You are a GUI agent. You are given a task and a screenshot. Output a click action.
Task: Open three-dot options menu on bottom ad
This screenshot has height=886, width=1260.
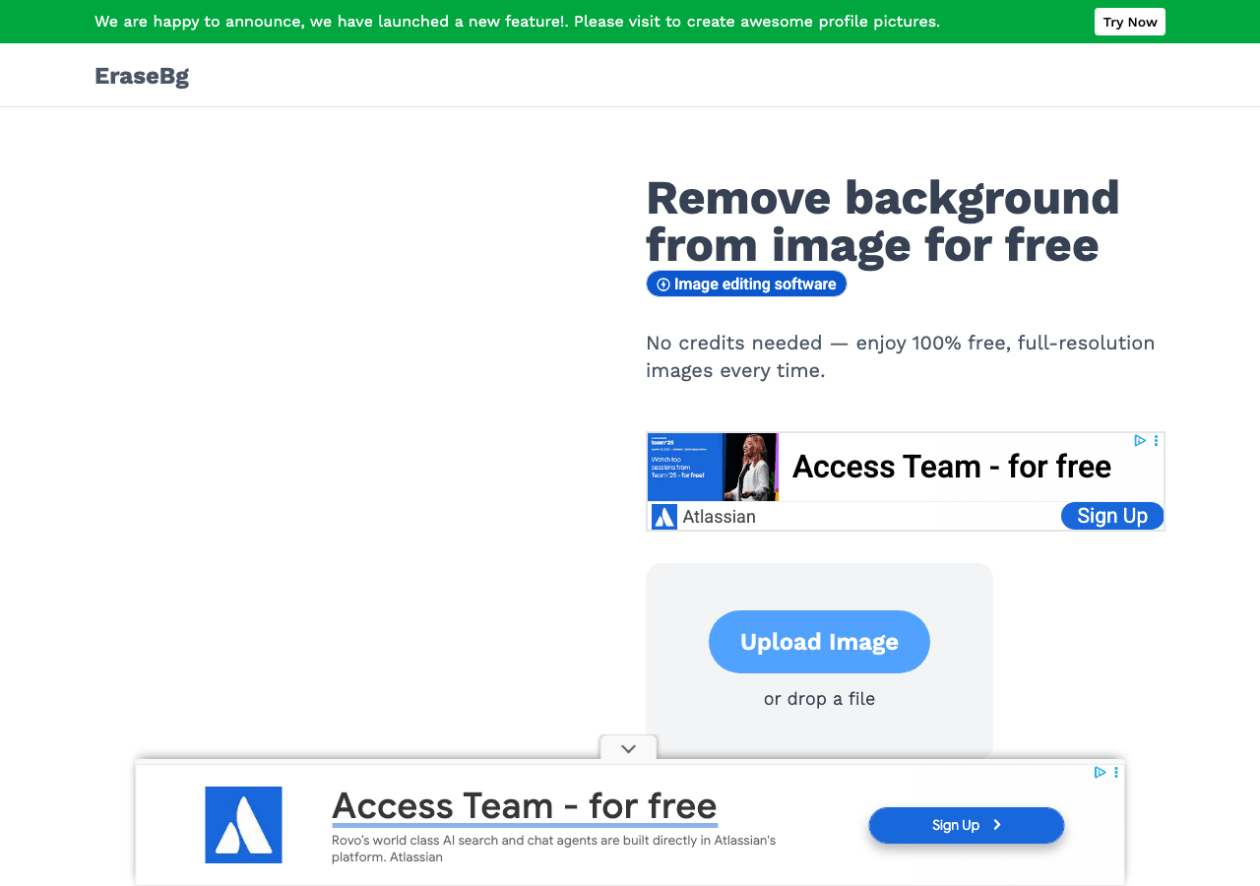click(1116, 773)
